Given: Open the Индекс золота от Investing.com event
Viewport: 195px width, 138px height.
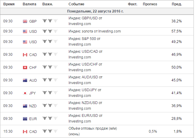Looking at the screenshot, I should pos(95,31).
